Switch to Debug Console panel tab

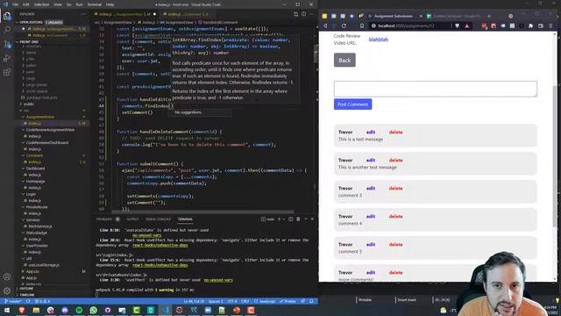click(158, 219)
